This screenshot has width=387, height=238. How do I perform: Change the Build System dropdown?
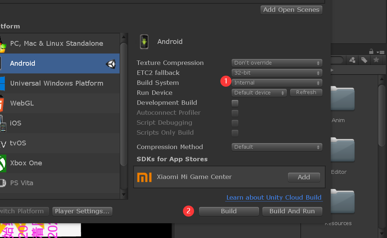pos(277,83)
